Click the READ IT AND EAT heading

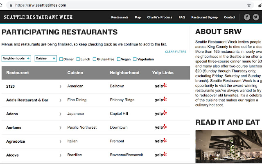pyautogui.click(x=228, y=122)
